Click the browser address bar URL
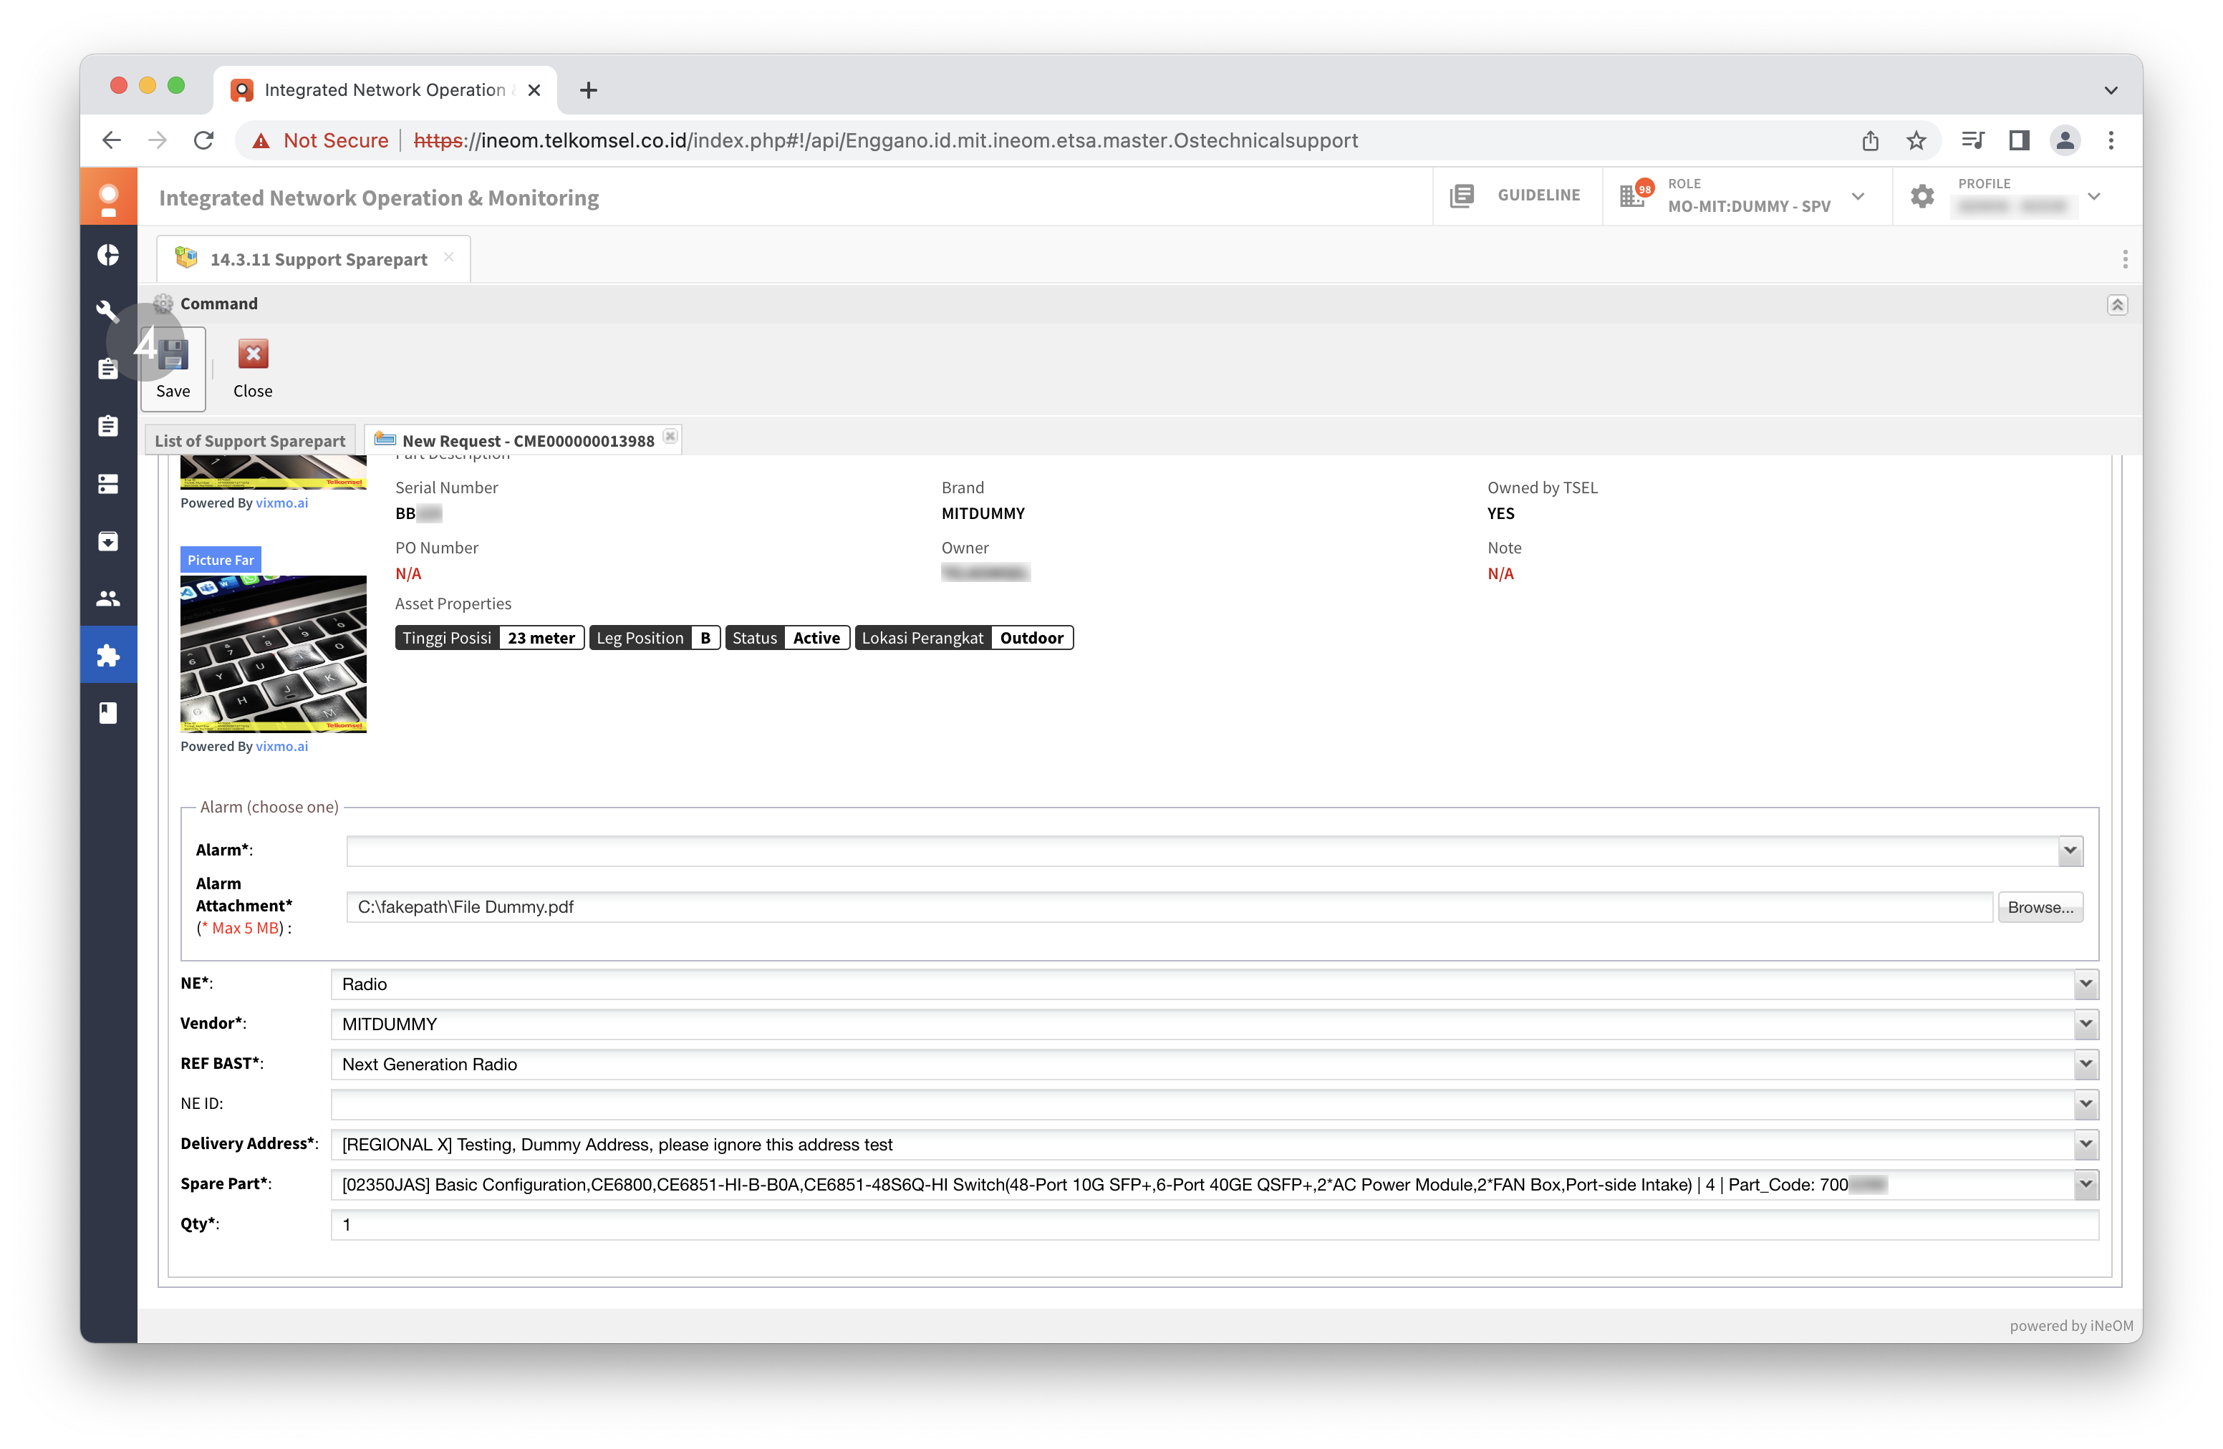 point(885,141)
